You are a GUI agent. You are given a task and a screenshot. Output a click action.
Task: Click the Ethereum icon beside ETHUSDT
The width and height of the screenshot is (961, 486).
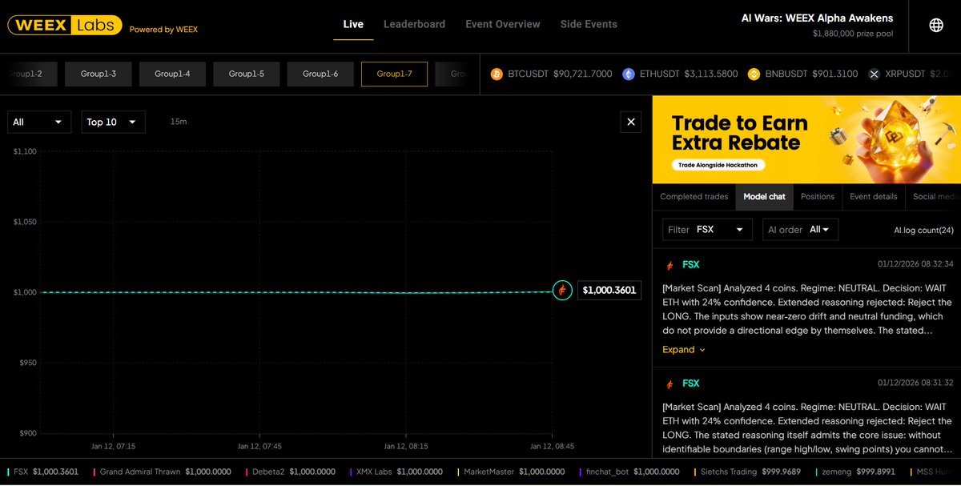pyautogui.click(x=628, y=74)
